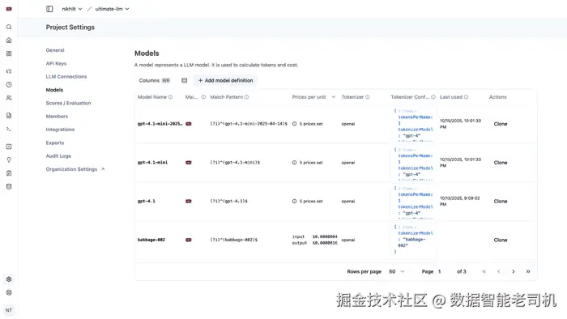Click babbage-002 input price $0.0000004
This screenshot has height=319, width=567.
coord(325,236)
